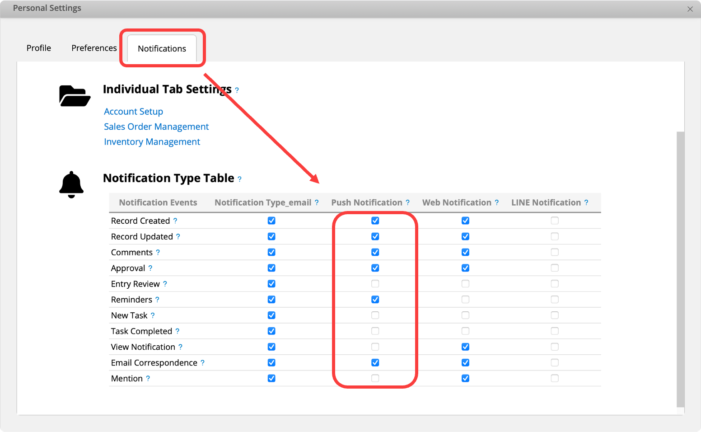Click help icon beside Entry Review
The height and width of the screenshot is (432, 701).
pyautogui.click(x=165, y=284)
